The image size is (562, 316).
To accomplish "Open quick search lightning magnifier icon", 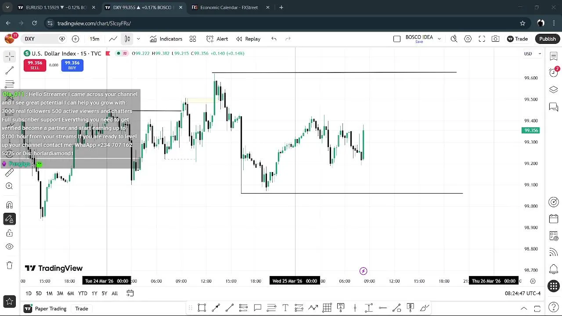I will (x=454, y=39).
